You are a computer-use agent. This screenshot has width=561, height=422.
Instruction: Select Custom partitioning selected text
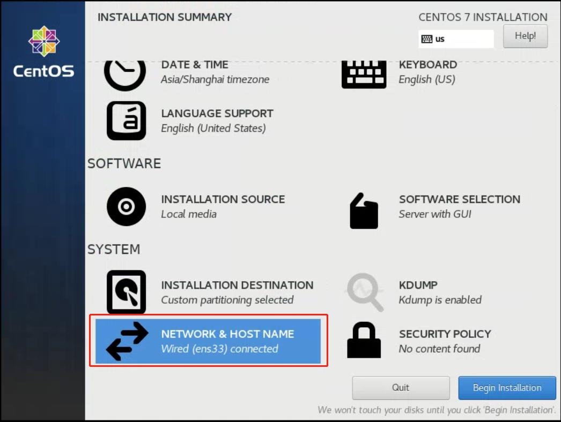[227, 300]
